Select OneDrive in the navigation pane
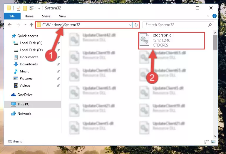The image size is (226, 154). [25, 95]
